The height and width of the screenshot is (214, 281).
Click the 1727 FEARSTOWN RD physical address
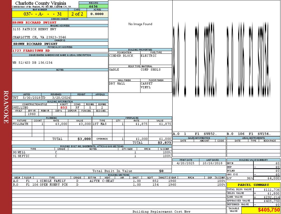point(31,51)
